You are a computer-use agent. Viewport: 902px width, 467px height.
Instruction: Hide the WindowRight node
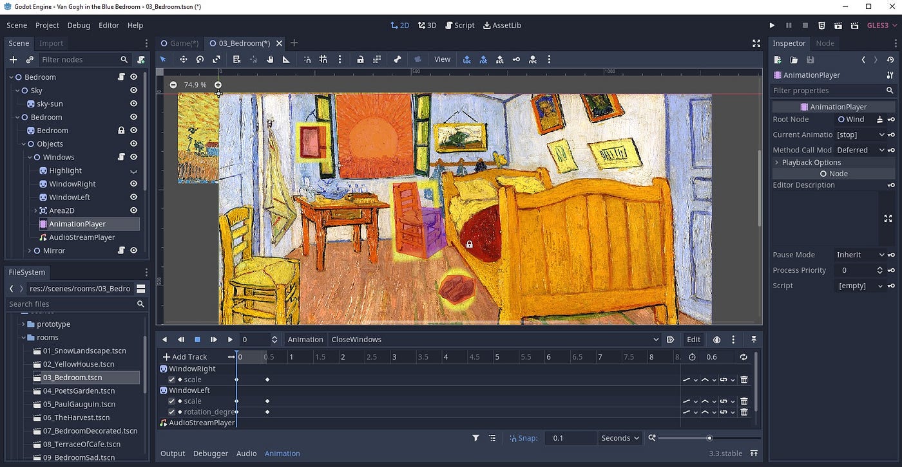(x=133, y=184)
